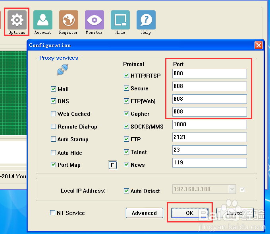Click the Register globe icon
270x234 pixels.
[x=69, y=20]
